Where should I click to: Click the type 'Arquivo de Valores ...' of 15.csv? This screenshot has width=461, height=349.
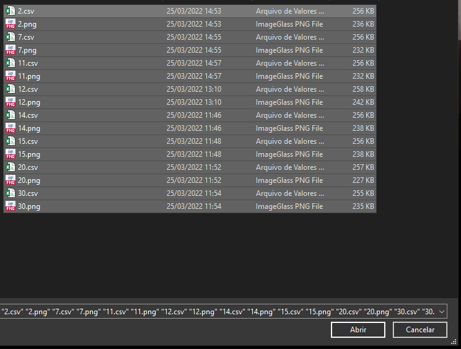point(289,141)
